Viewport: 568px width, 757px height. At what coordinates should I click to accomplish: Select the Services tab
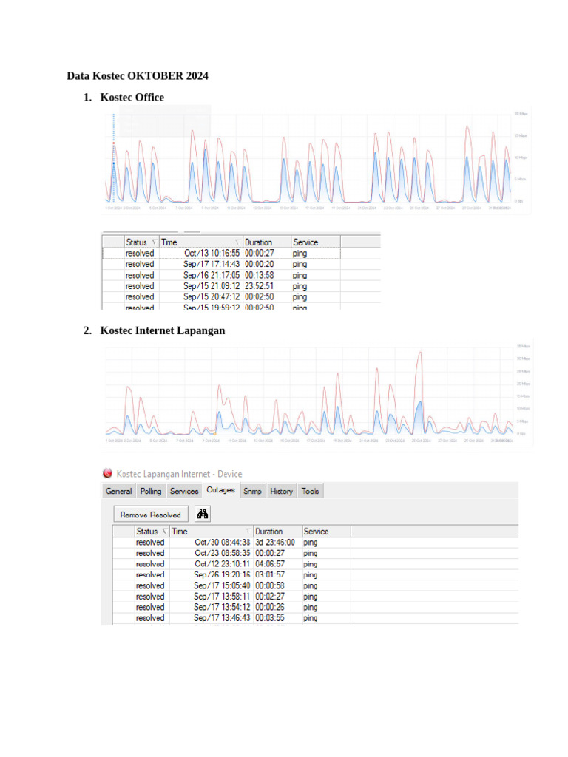(x=184, y=491)
